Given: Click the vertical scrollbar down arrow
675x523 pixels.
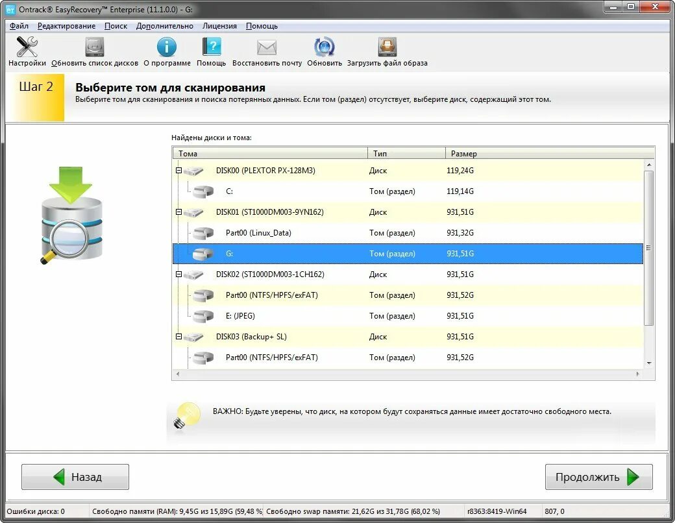Looking at the screenshot, I should click(649, 363).
